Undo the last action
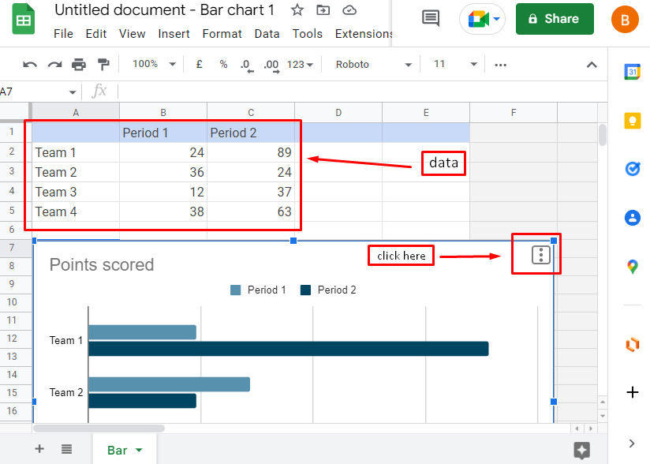The width and height of the screenshot is (650, 464). click(x=30, y=65)
